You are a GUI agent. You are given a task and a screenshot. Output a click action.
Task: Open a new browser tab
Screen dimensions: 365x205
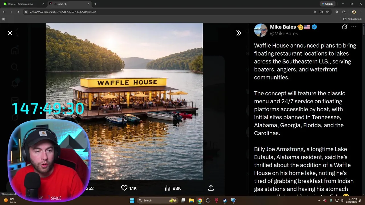pos(95,4)
